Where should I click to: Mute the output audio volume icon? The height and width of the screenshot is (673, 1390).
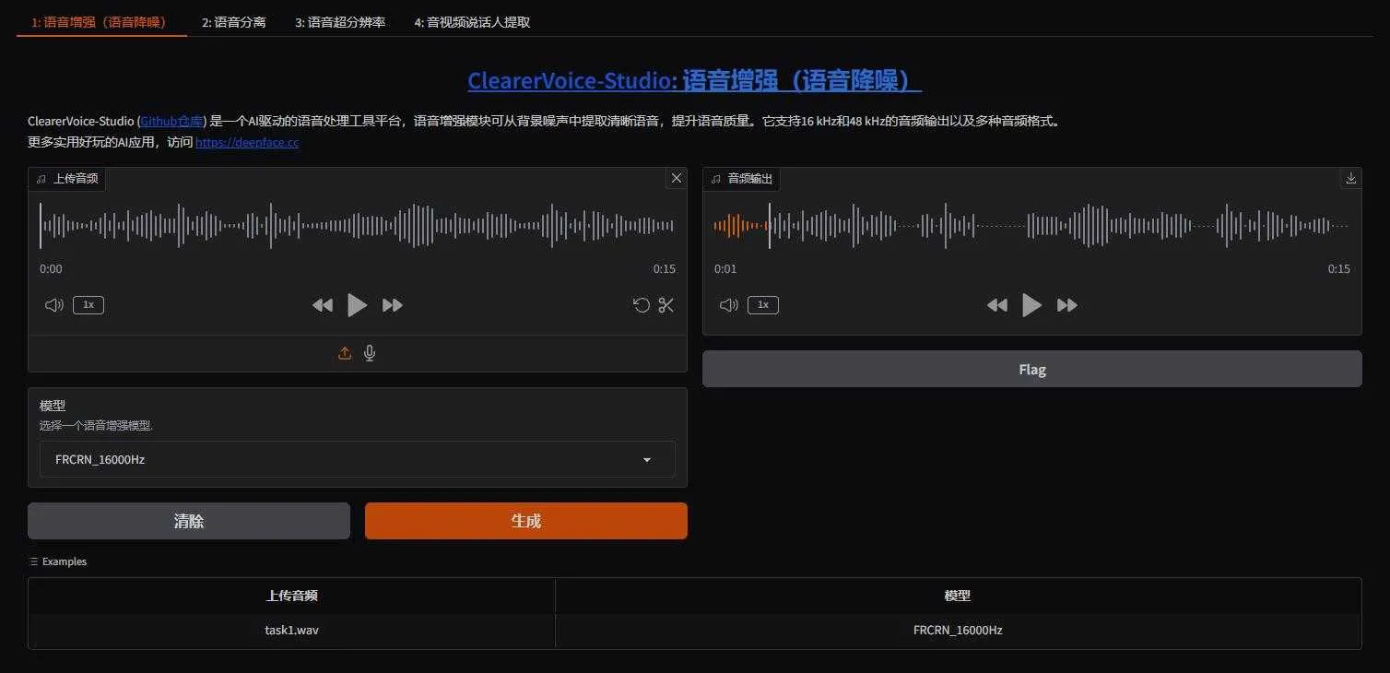click(729, 305)
